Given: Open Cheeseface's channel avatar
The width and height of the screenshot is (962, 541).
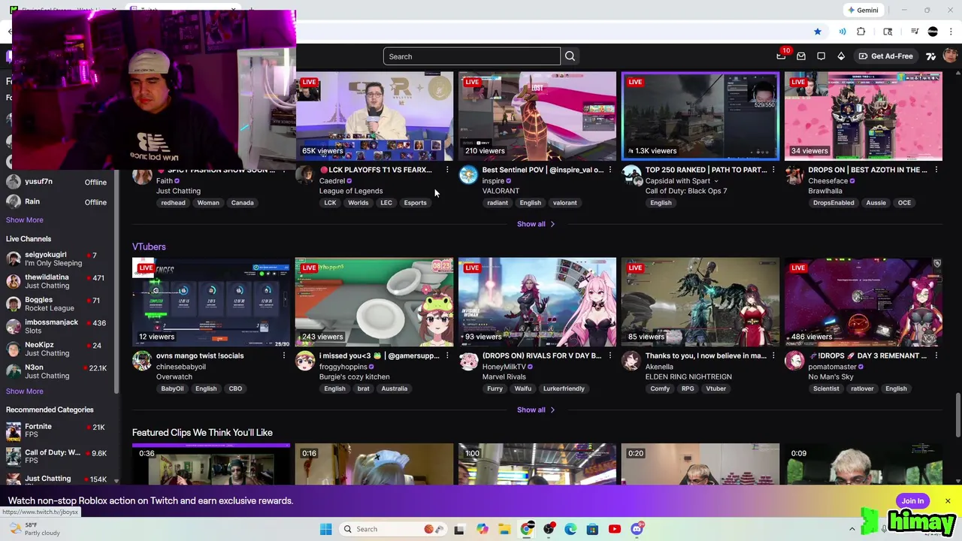Looking at the screenshot, I should [794, 175].
